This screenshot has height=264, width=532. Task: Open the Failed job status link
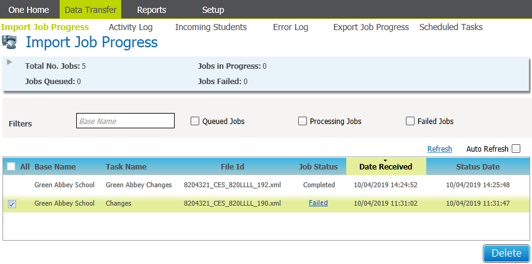(x=318, y=203)
